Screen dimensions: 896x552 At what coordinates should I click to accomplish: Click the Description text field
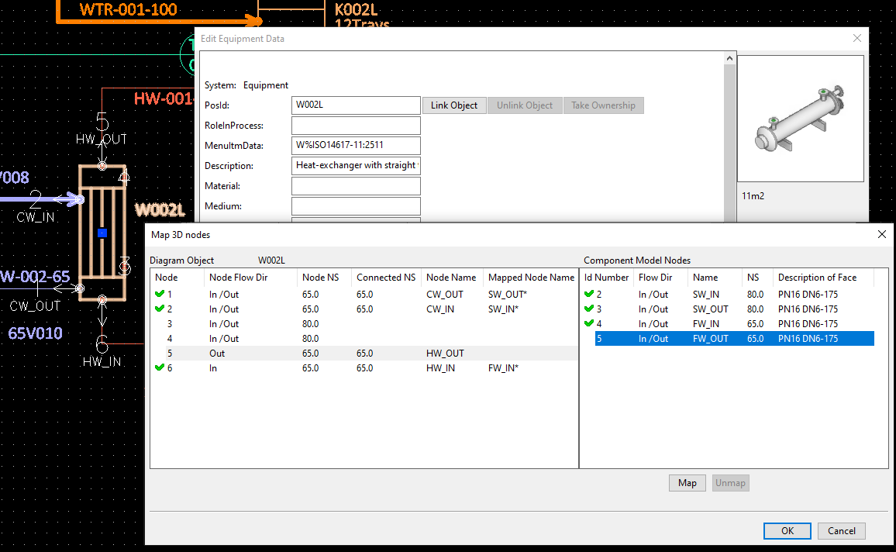click(x=356, y=166)
